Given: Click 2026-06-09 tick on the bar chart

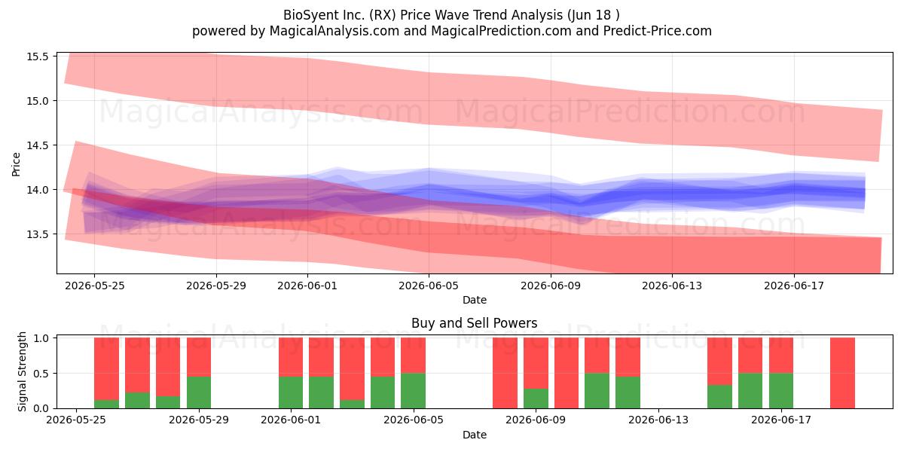Looking at the screenshot, I should [x=536, y=420].
